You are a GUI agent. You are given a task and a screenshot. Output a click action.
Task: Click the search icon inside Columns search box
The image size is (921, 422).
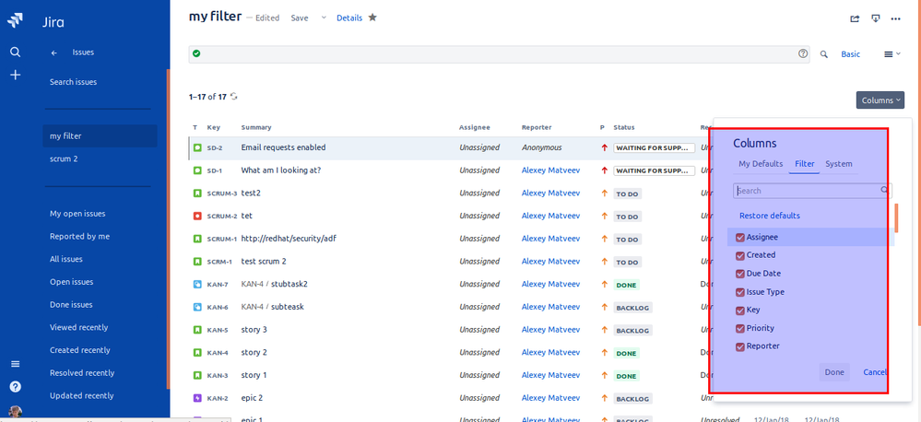pyautogui.click(x=884, y=190)
